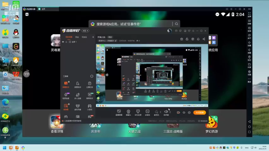
Task: Open the streaming settings gear icon
Action: pos(189,112)
